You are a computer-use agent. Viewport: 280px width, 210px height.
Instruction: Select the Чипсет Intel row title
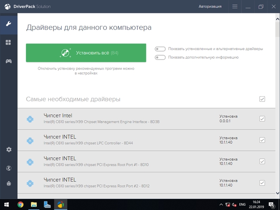[58, 116]
